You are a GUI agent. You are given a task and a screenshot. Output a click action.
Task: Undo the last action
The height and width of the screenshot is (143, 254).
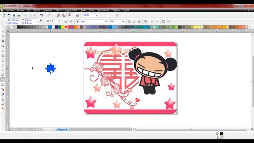tap(42, 15)
